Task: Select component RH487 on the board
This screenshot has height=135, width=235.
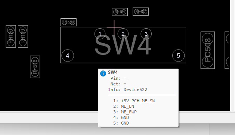Action: click(140, 12)
